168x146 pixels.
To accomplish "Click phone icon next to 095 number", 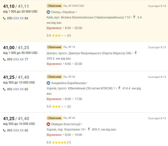I will pos(4,59).
